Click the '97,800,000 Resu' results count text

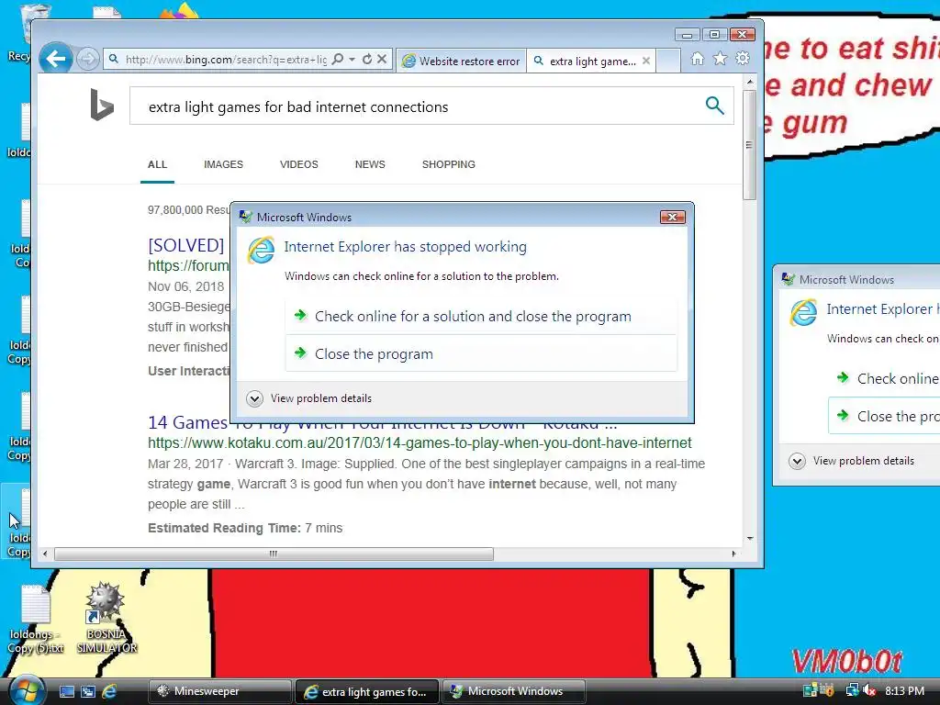coord(189,210)
